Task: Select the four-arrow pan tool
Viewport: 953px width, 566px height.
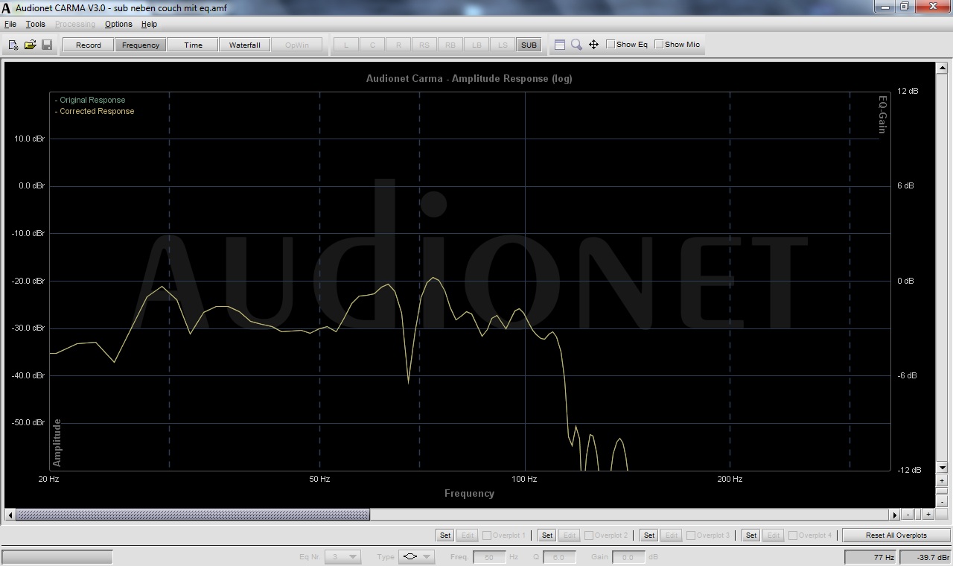Action: pos(593,45)
